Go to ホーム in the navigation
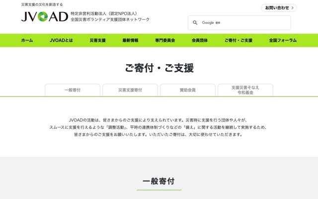 tap(27, 40)
